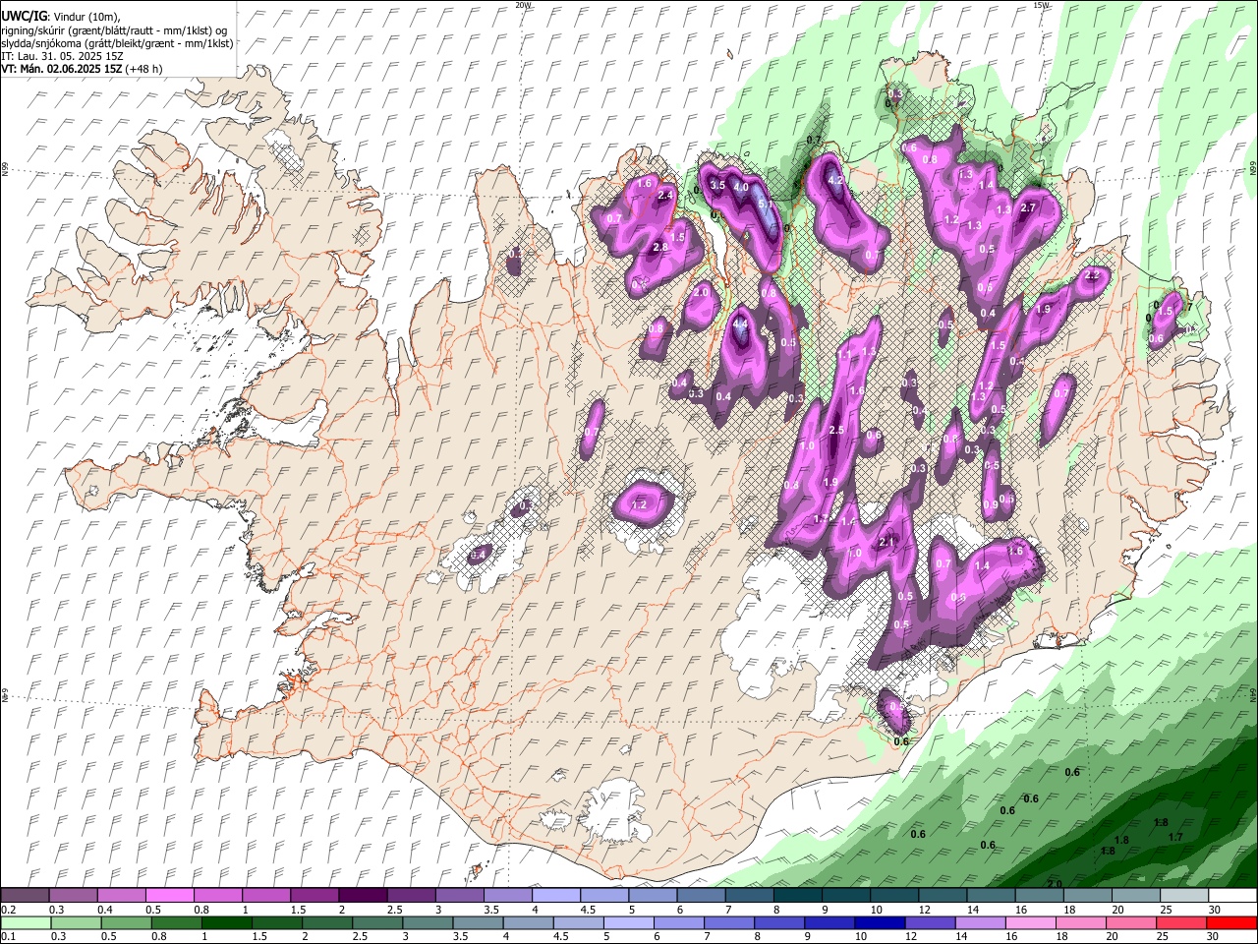The image size is (1258, 944).
Task: Click the light pink rain swatch for 16–18
Action: click(1031, 922)
